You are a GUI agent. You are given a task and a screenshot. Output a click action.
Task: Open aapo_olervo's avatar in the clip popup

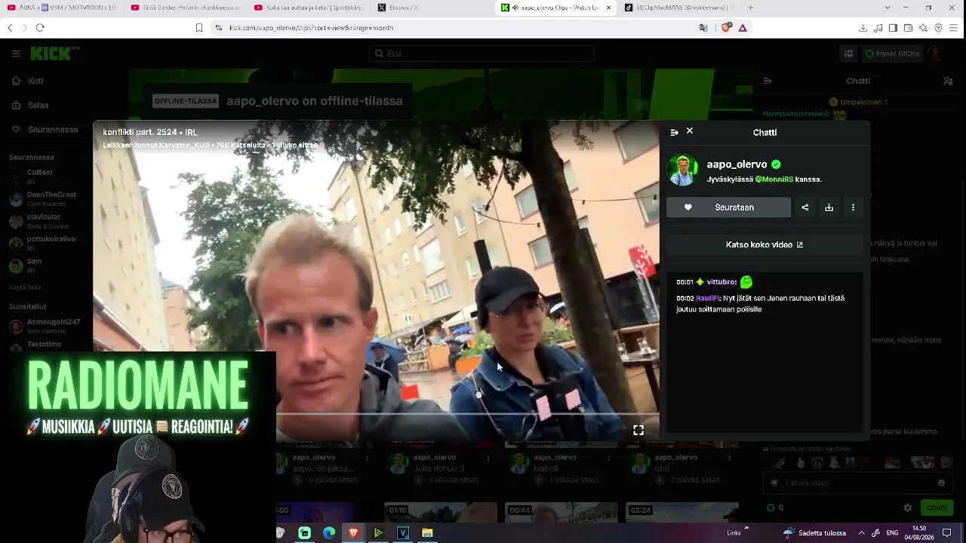(682, 170)
